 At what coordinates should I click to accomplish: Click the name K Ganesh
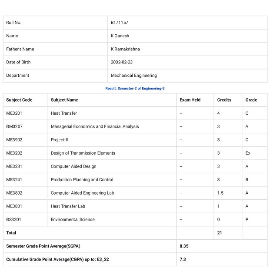[120, 36]
